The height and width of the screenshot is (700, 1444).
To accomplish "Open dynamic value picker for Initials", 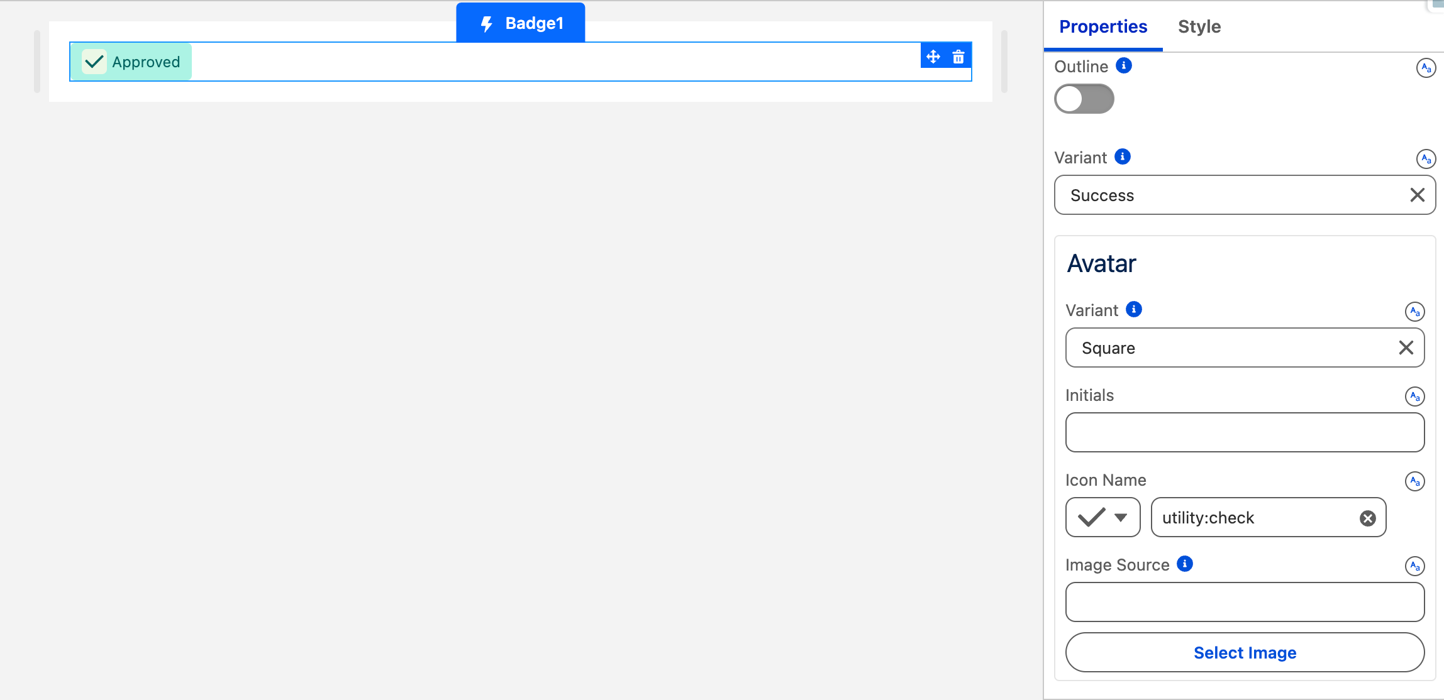I will [x=1414, y=396].
